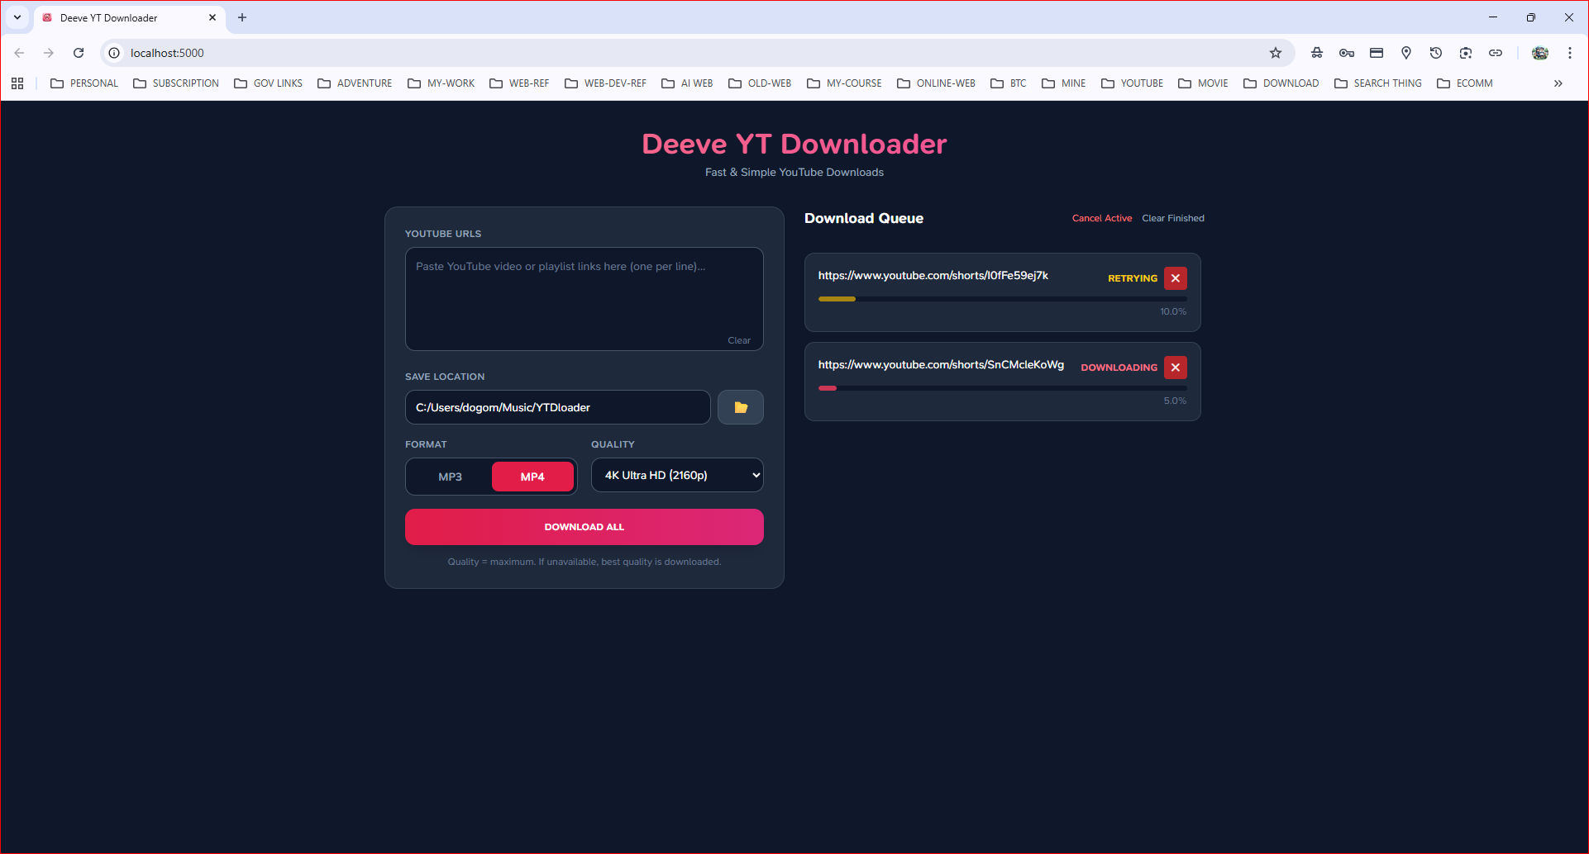Open the Chrome apps grid shortcut

click(x=17, y=83)
